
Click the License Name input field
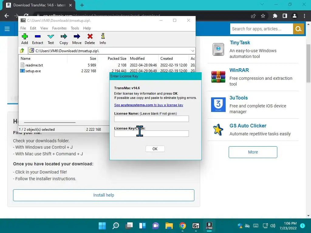(152, 119)
